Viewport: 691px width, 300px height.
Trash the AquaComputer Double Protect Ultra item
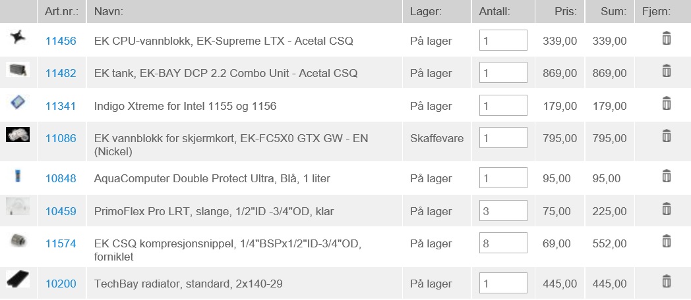667,176
